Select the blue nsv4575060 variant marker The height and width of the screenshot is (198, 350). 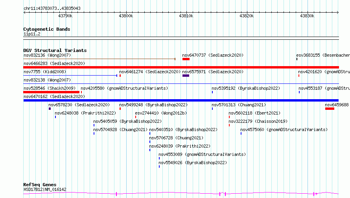pyautogui.click(x=241, y=133)
